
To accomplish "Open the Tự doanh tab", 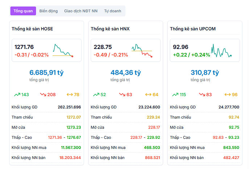I will 113,11.
